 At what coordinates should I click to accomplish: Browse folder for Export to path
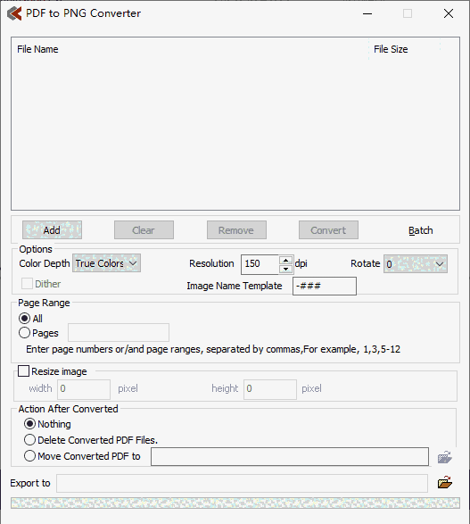[x=445, y=483]
